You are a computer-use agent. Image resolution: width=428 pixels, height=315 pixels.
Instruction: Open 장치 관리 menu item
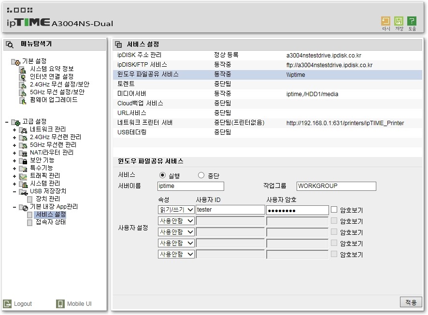pos(48,199)
